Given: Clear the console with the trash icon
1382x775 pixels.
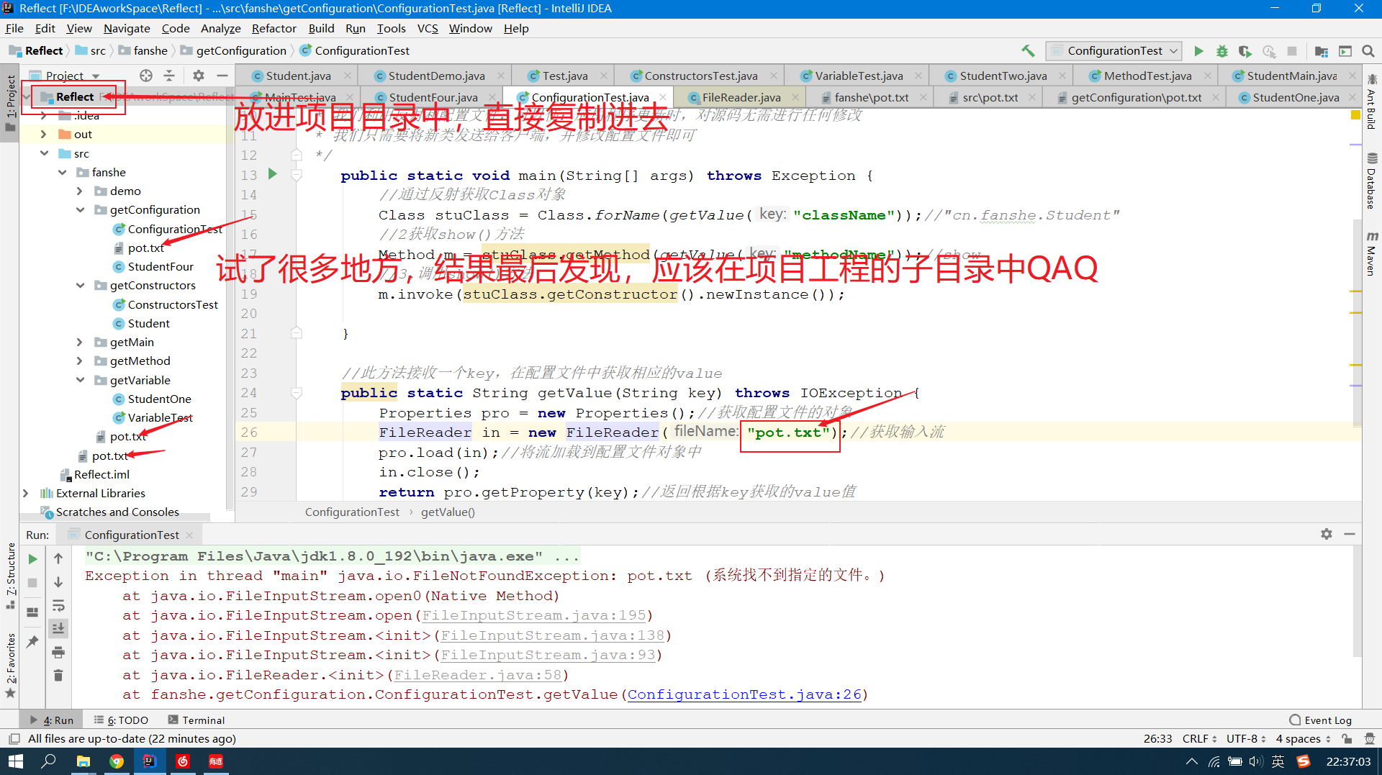Looking at the screenshot, I should click(x=58, y=675).
